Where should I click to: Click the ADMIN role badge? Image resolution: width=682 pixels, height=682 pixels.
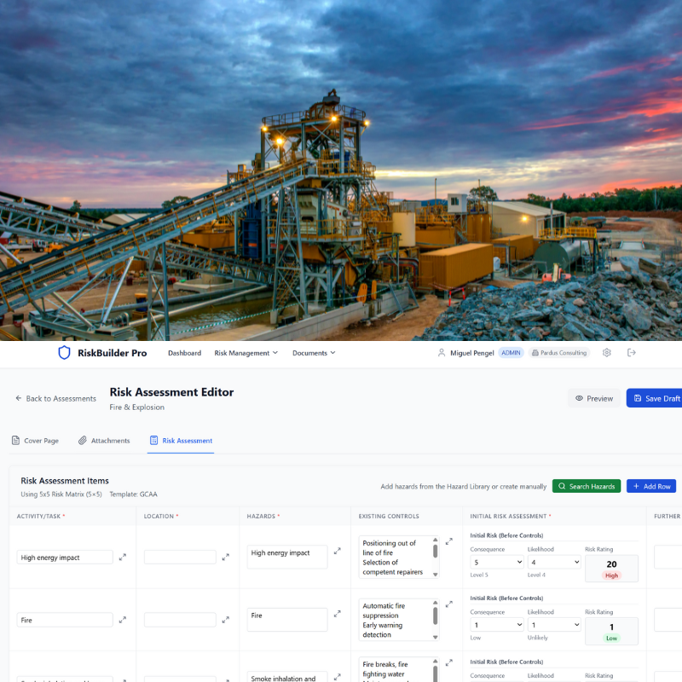[x=511, y=353]
